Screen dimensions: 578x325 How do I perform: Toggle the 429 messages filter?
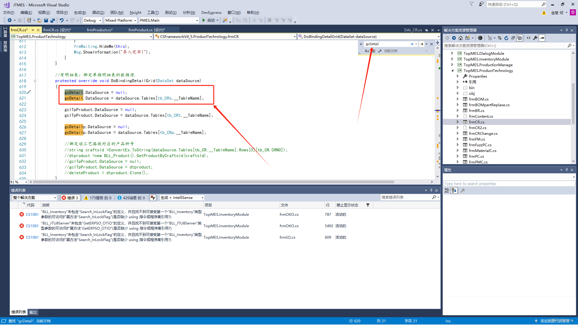point(131,198)
